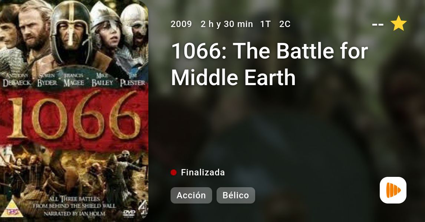The image size is (425, 222).
Task: Click the DVD logo on the poster
Action: pyautogui.click(x=129, y=213)
